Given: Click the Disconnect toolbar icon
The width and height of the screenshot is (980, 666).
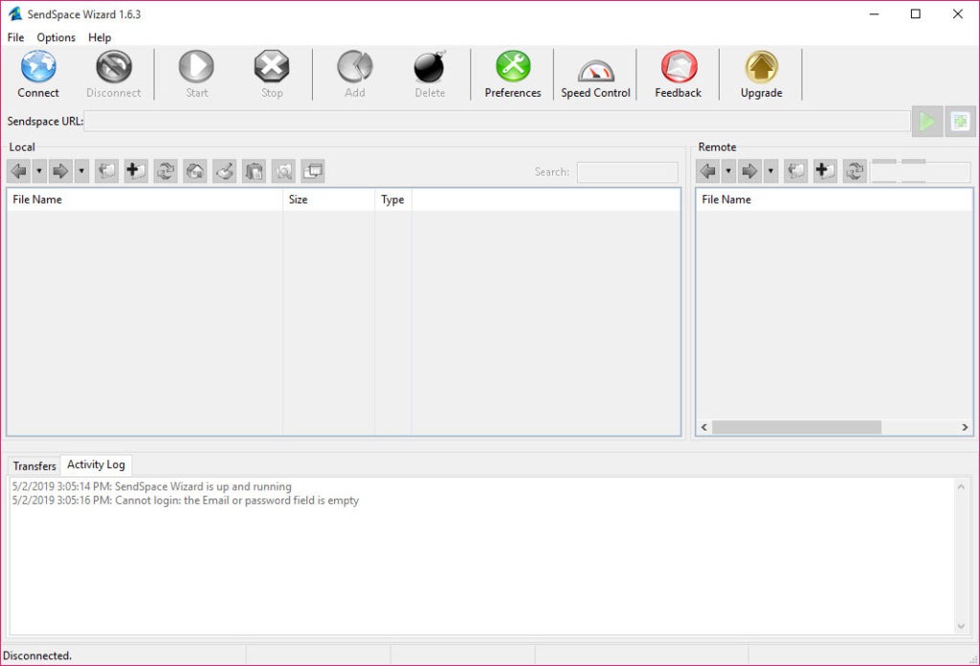Looking at the screenshot, I should coord(114,67).
